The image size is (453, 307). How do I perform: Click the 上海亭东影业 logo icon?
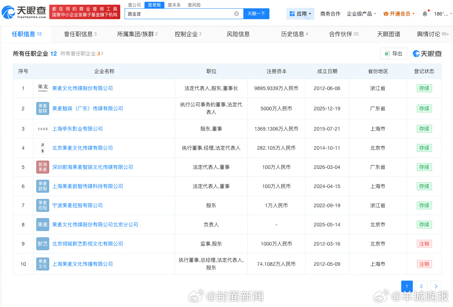pyautogui.click(x=42, y=129)
